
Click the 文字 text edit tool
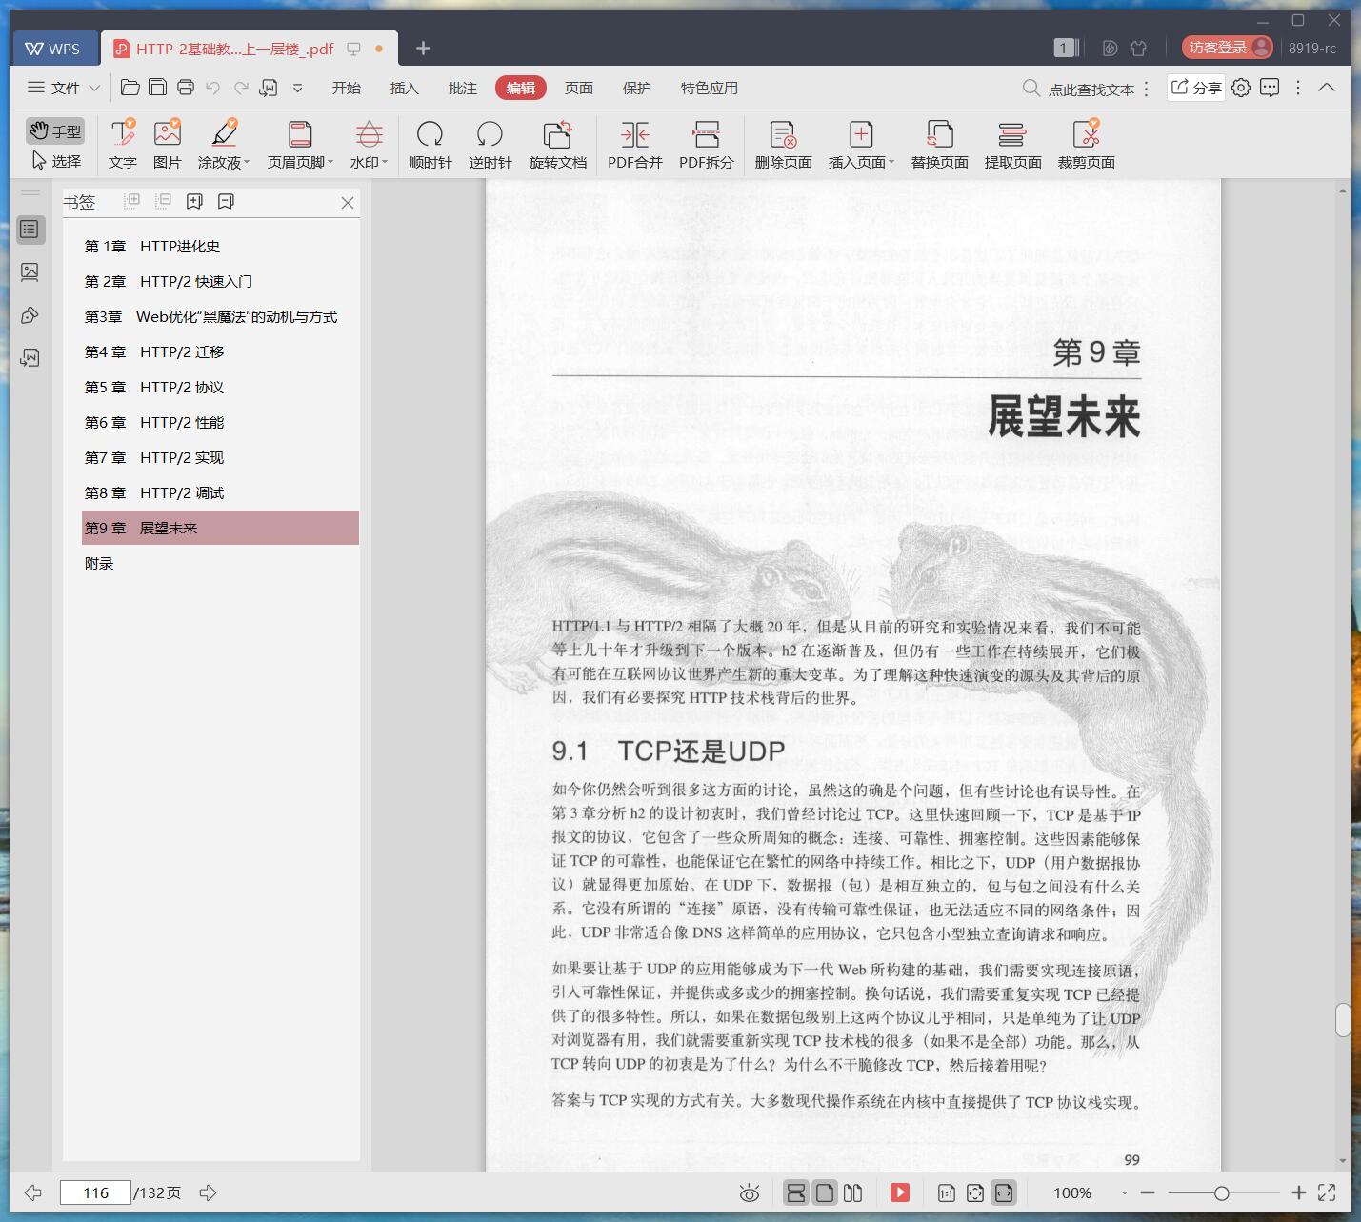[122, 144]
